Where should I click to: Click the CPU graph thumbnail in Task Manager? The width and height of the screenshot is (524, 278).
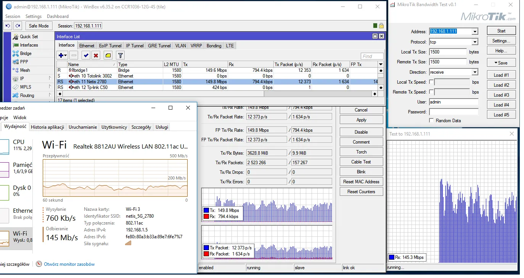5,147
